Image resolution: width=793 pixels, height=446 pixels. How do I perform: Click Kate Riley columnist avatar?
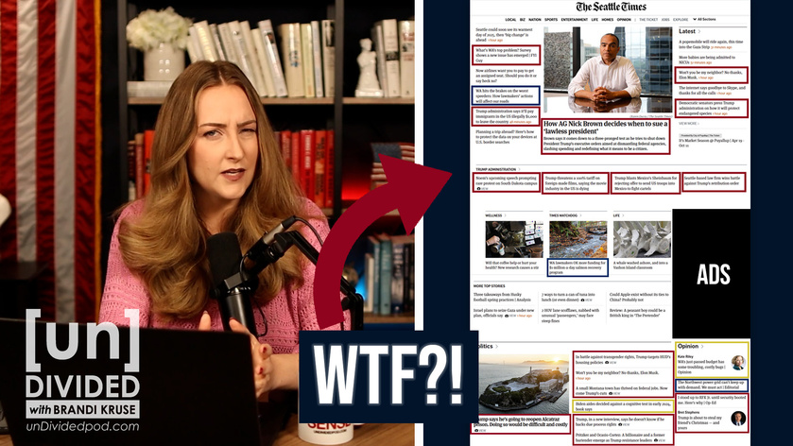click(x=738, y=362)
